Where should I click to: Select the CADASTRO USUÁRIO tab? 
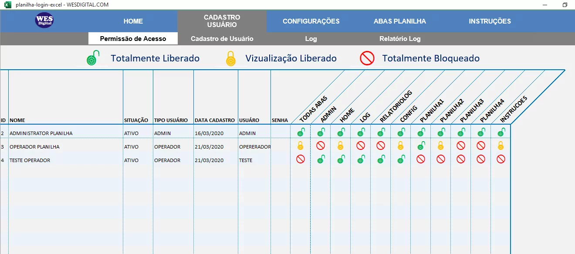222,21
